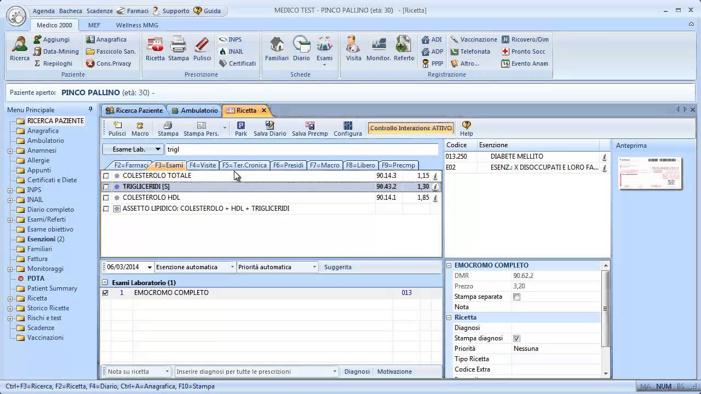Viewport: 701px width, 394px height.
Task: Open Guida in the top bar
Action: [x=208, y=11]
